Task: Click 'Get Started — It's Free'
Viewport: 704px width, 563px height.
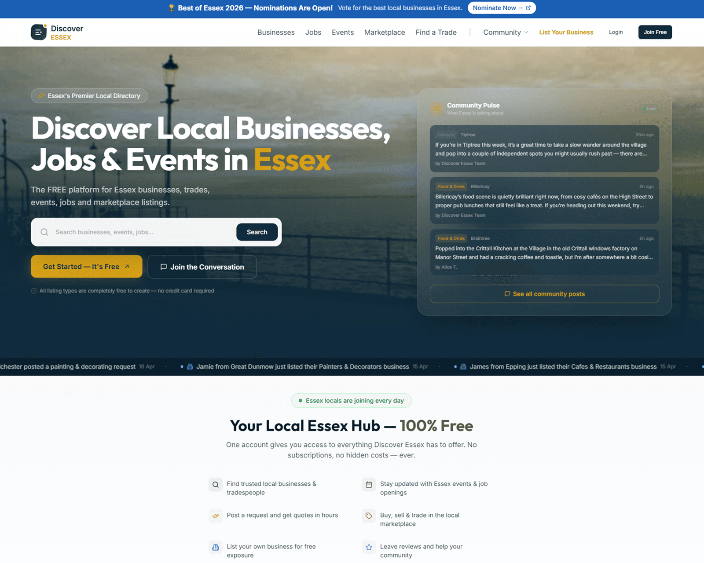Action: tap(86, 267)
